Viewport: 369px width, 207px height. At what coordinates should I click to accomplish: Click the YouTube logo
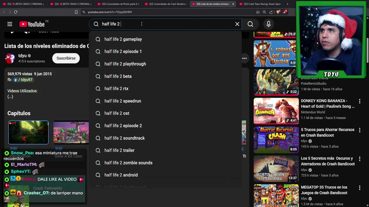pos(32,24)
